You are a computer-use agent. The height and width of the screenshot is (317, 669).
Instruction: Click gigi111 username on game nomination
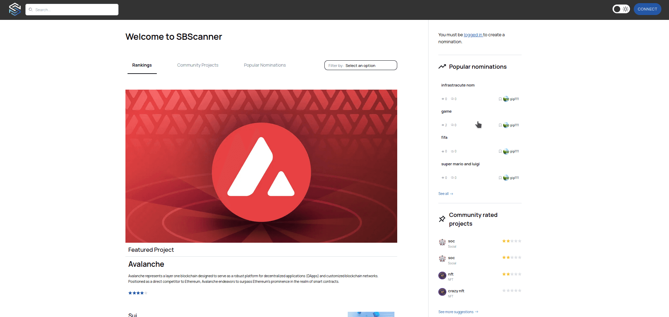click(x=514, y=125)
